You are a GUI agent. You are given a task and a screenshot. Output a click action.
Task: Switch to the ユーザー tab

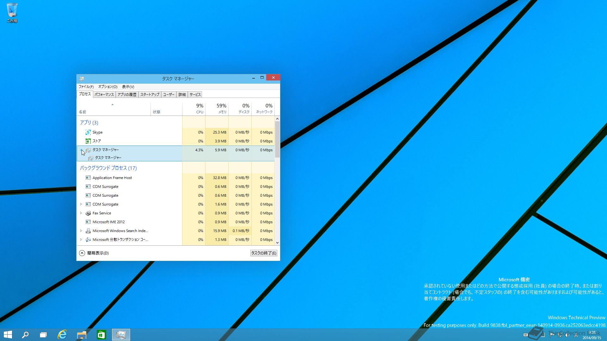[x=169, y=94]
